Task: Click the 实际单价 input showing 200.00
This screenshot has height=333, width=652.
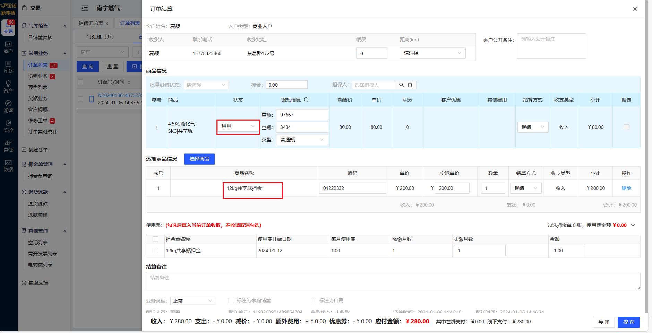Action: pos(452,188)
